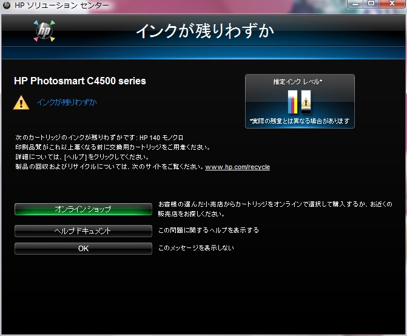Screen dimensions: 407x336
Task: Click the HP 140 モノクロ cartridge text
Action: (161, 138)
